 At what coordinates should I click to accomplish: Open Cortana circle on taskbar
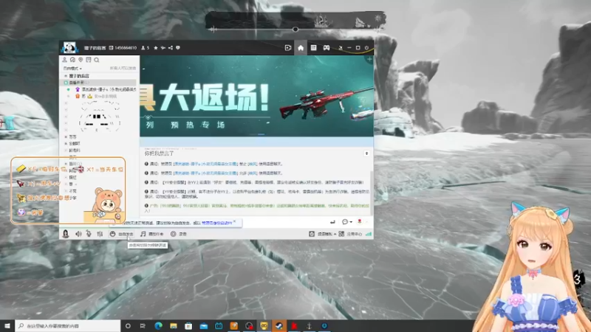(128, 326)
